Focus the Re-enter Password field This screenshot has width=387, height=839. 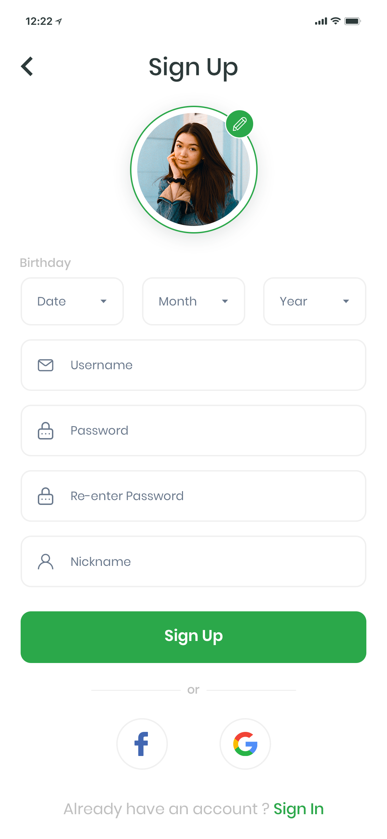(193, 496)
